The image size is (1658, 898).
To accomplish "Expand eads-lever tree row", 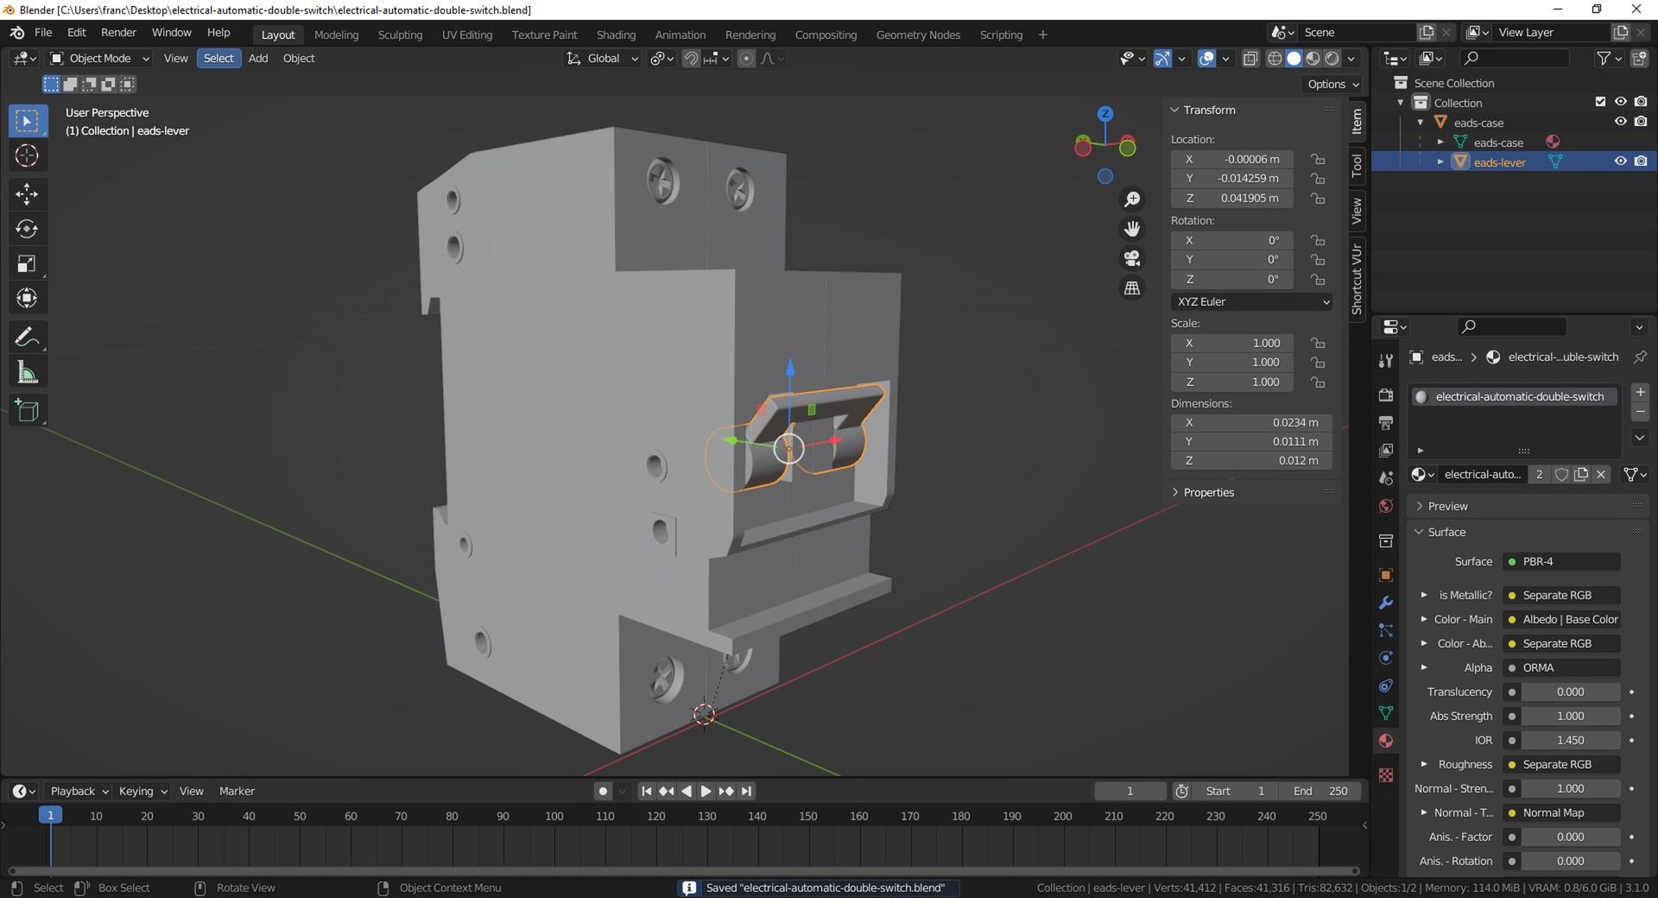I will (x=1440, y=161).
